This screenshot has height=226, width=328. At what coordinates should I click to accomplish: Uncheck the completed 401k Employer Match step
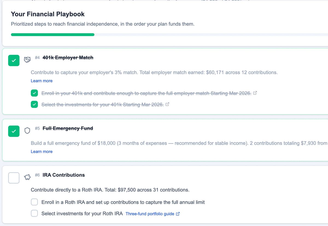click(14, 60)
